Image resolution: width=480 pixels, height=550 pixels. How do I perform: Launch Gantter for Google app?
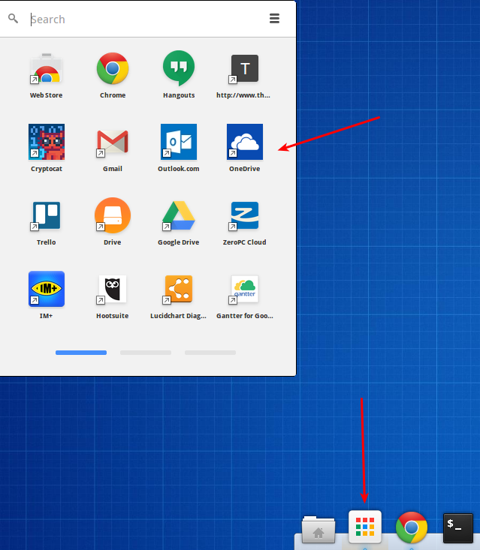(245, 289)
